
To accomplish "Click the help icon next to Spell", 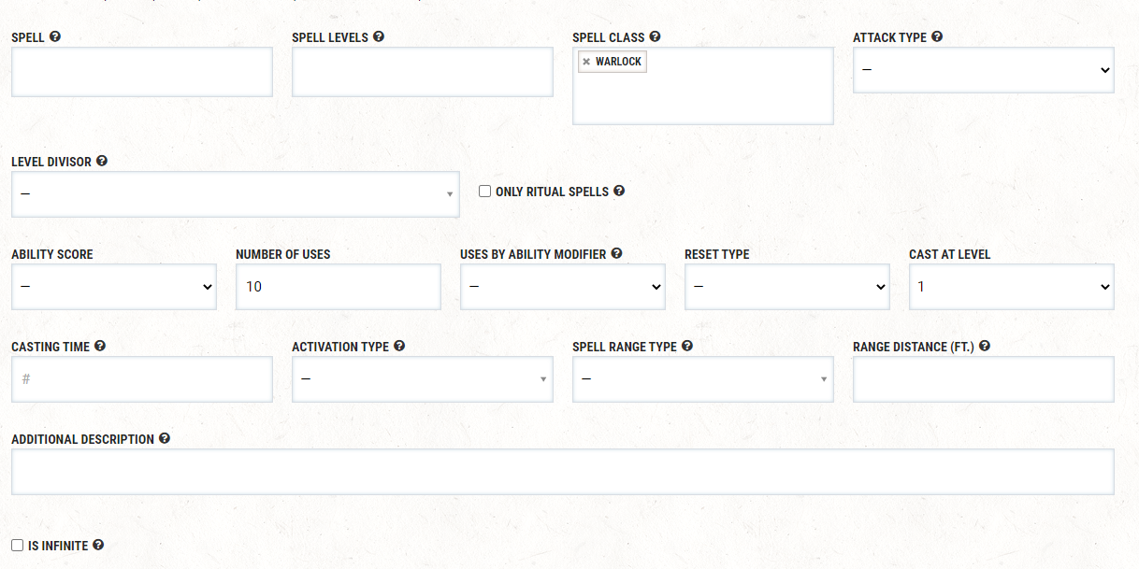I will click(x=55, y=37).
